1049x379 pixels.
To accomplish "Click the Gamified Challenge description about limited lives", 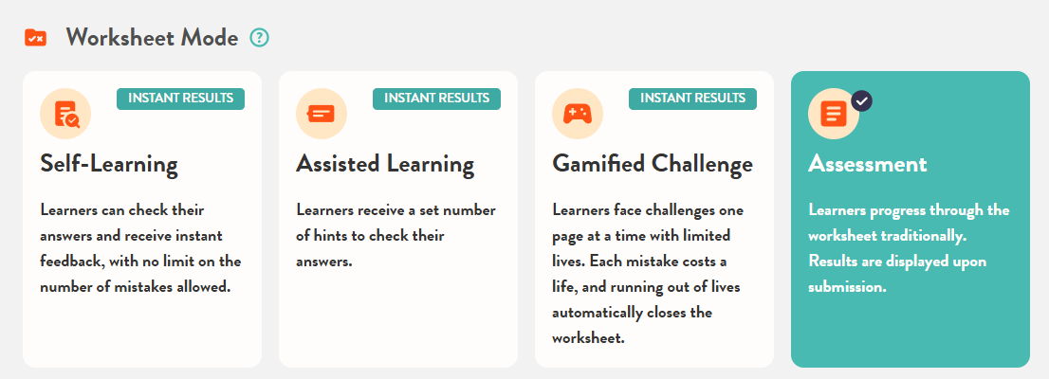I will pos(648,273).
